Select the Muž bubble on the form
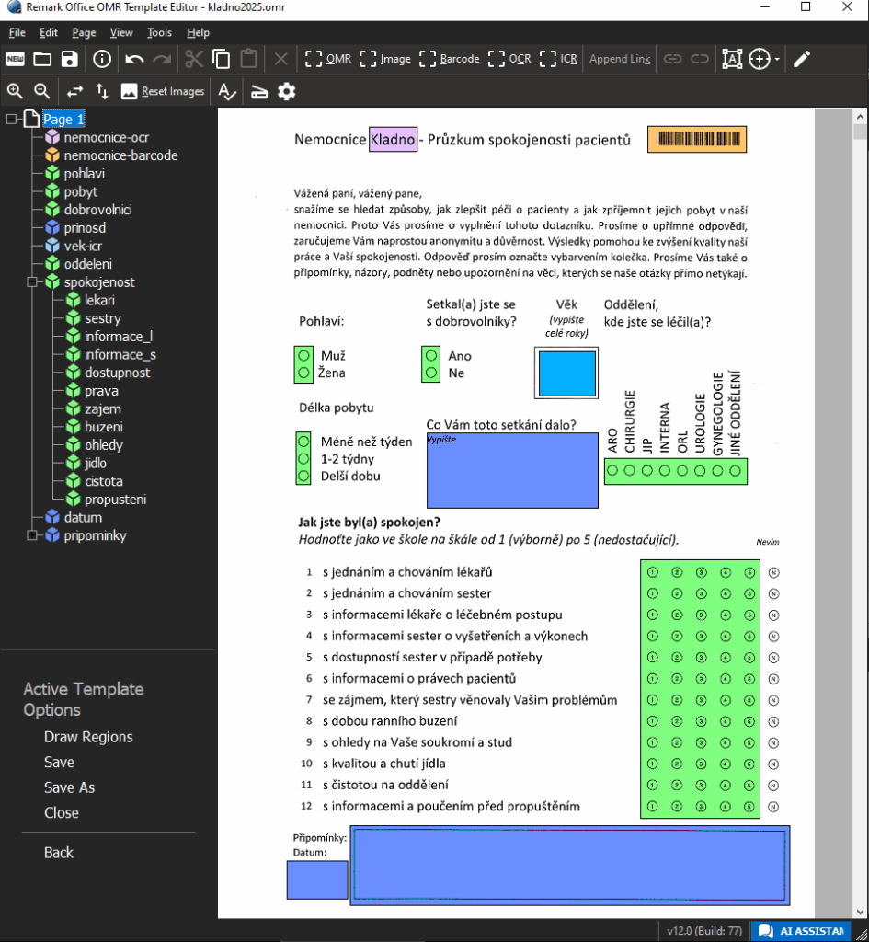This screenshot has height=942, width=869. [303, 356]
